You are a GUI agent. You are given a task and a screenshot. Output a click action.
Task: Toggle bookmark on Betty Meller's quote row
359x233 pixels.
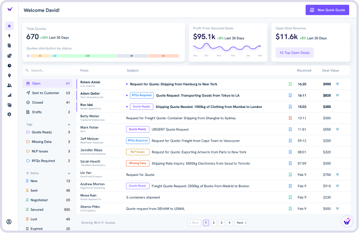point(290,118)
